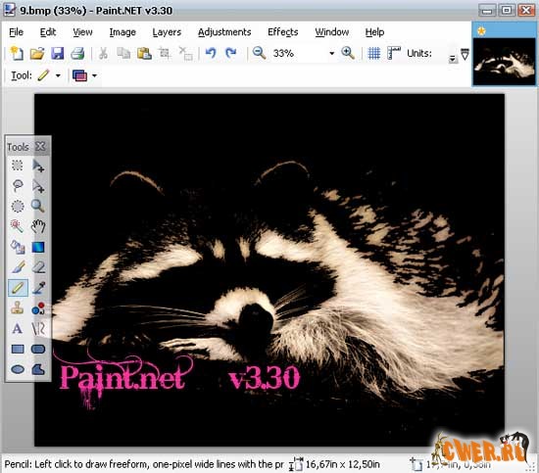Open the Layers menu
Viewport: 539px width, 473px height.
(x=167, y=32)
